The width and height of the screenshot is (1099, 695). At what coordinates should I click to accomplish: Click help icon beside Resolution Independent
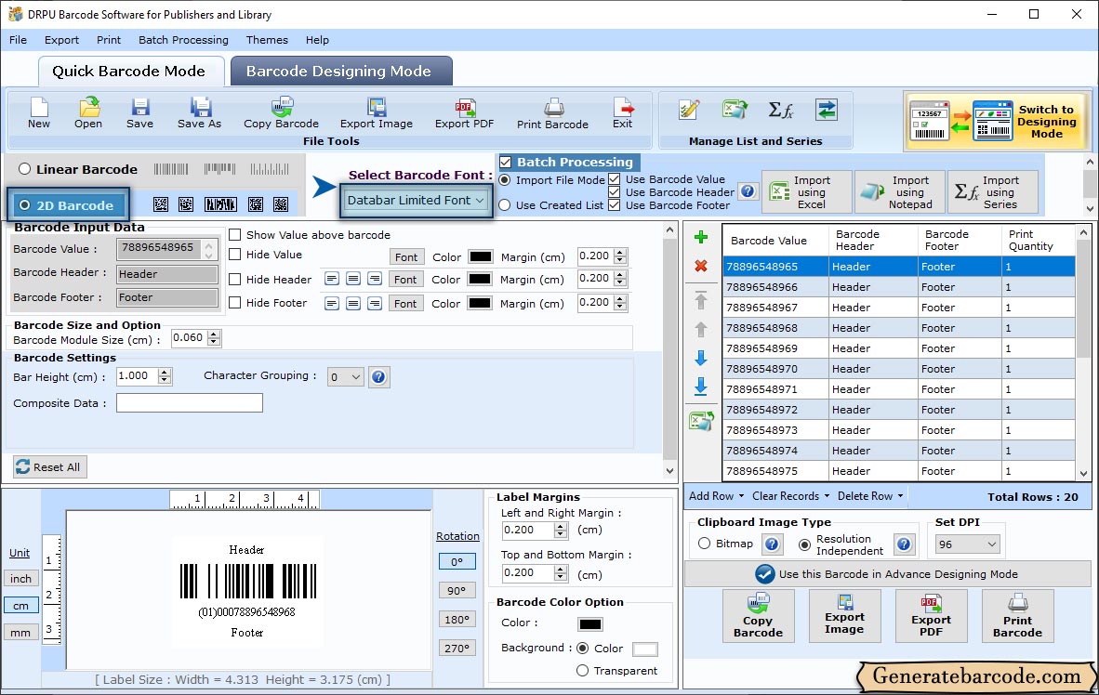click(x=904, y=544)
